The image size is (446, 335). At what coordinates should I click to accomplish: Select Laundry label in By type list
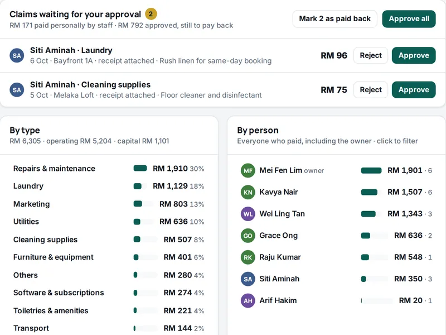click(28, 186)
